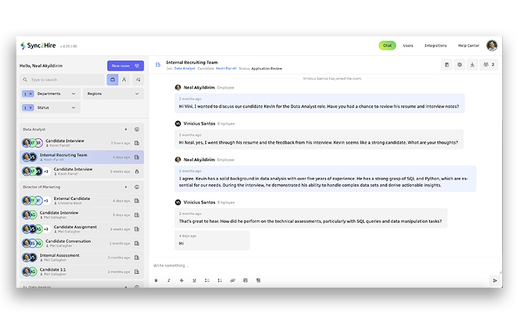Switch to the Users tab
Screen dimensions: 519x324
pyautogui.click(x=408, y=45)
